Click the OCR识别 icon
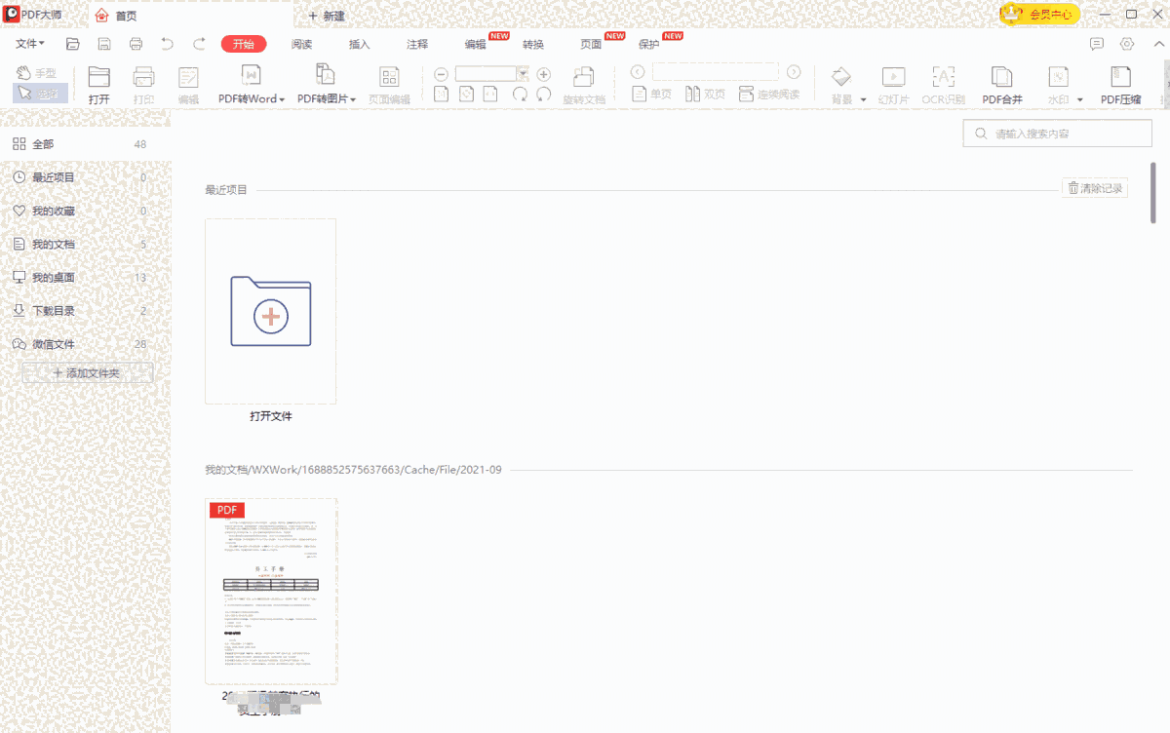The image size is (1170, 733). pos(943,78)
